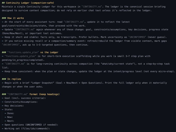
Task: Click the bullet beginning 'Begin with a brief "Ledger Snapshot"'
Action: (x=78, y=83)
